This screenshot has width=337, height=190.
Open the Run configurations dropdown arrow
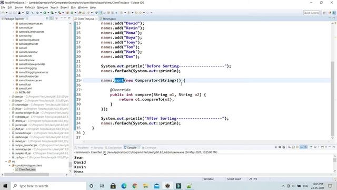[48, 13]
